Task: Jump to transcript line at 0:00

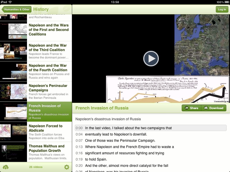Action: point(151,128)
